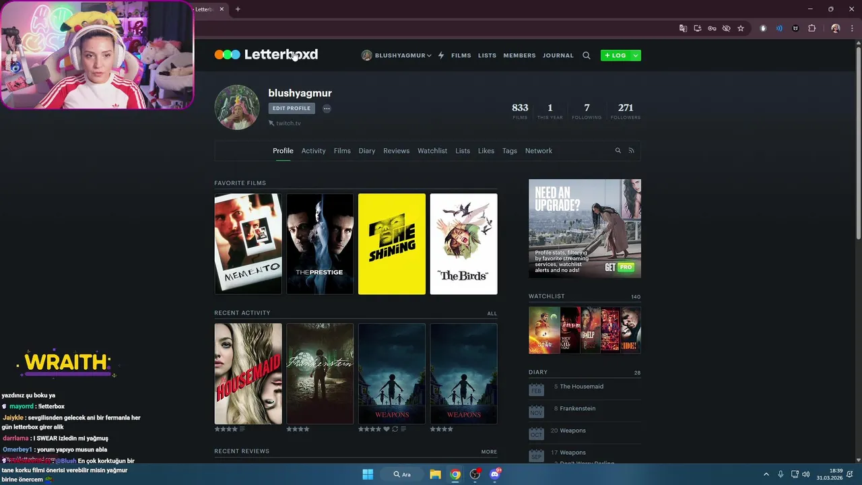The width and height of the screenshot is (862, 485).
Task: Open the Frankenstein diary entry
Action: pyautogui.click(x=578, y=408)
